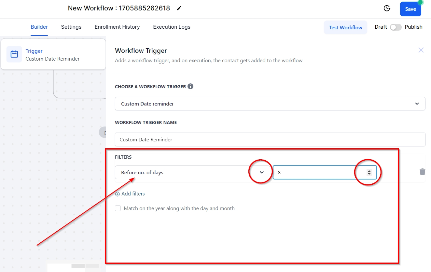Click the Workflow Trigger Name input field

[270, 139]
